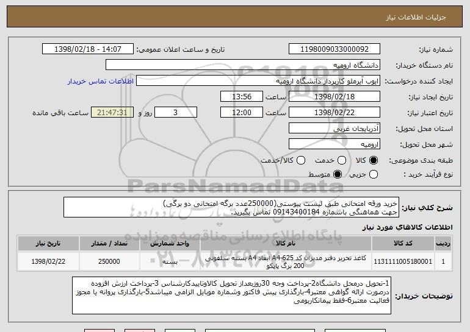Click the کد کالا column header

[x=403, y=244]
